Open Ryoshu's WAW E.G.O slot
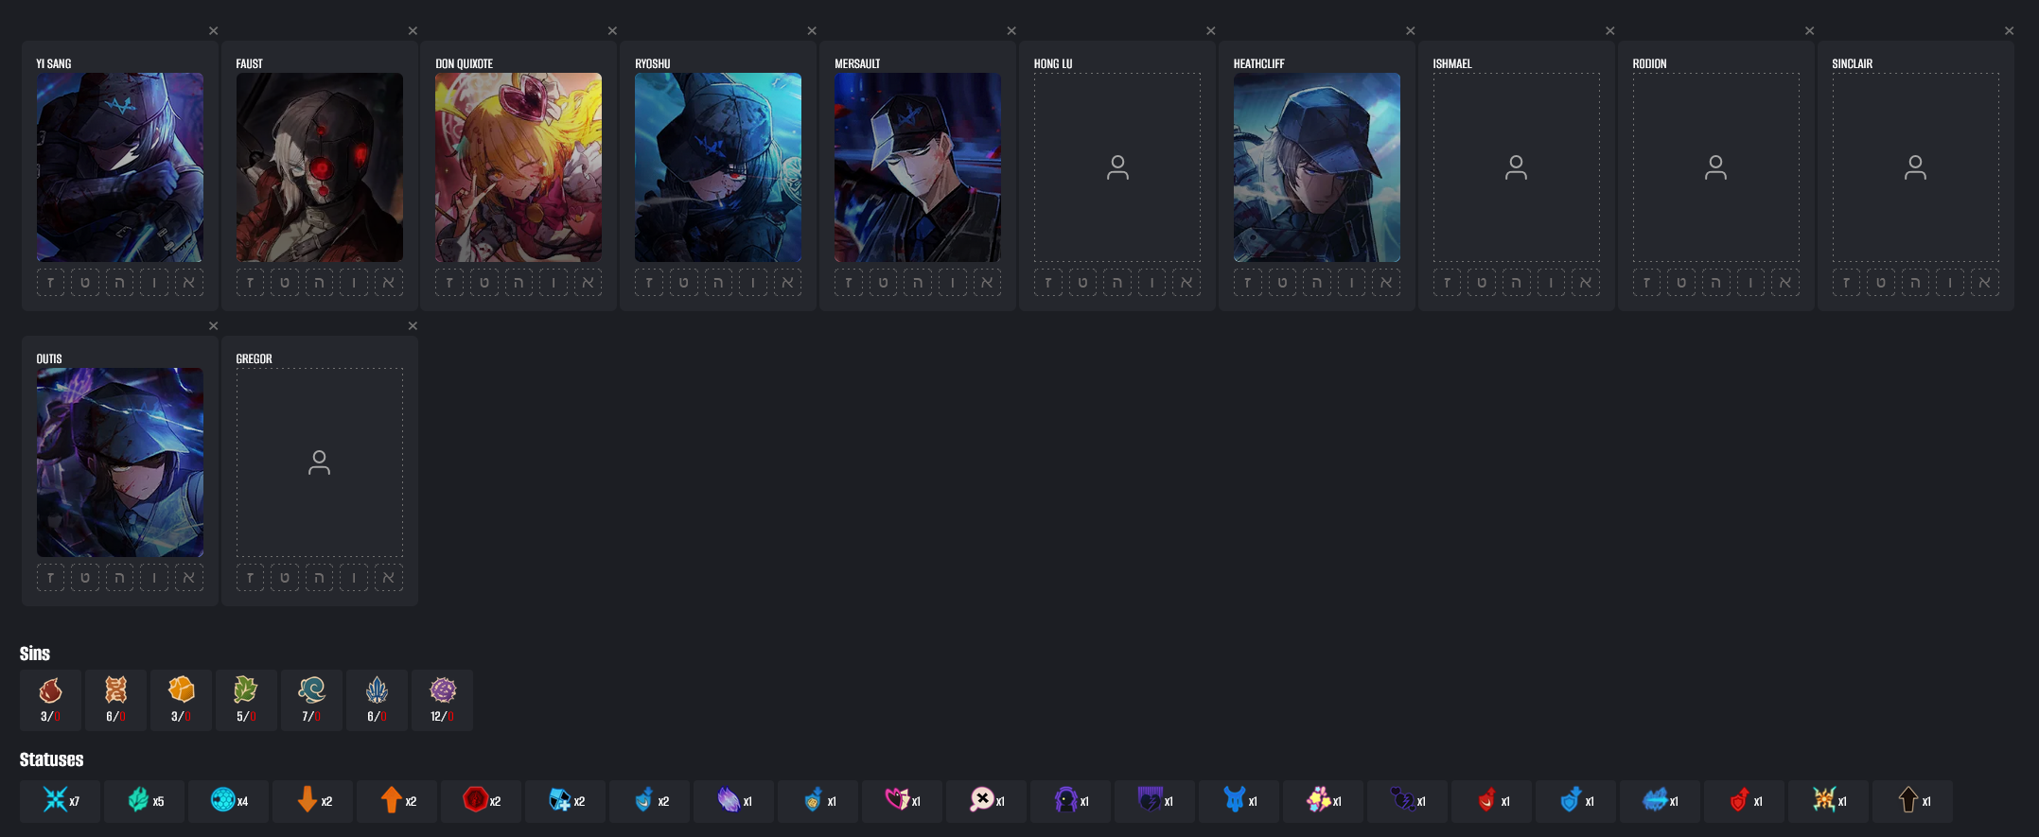This screenshot has width=2039, height=837. pos(753,283)
